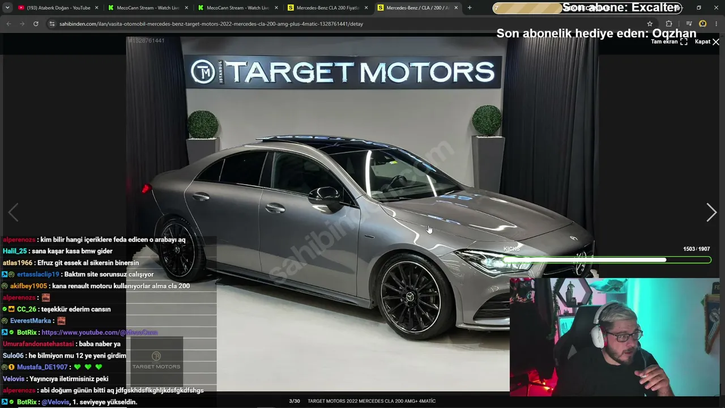Go back to the previous page
This screenshot has width=725, height=408.
(x=8, y=24)
